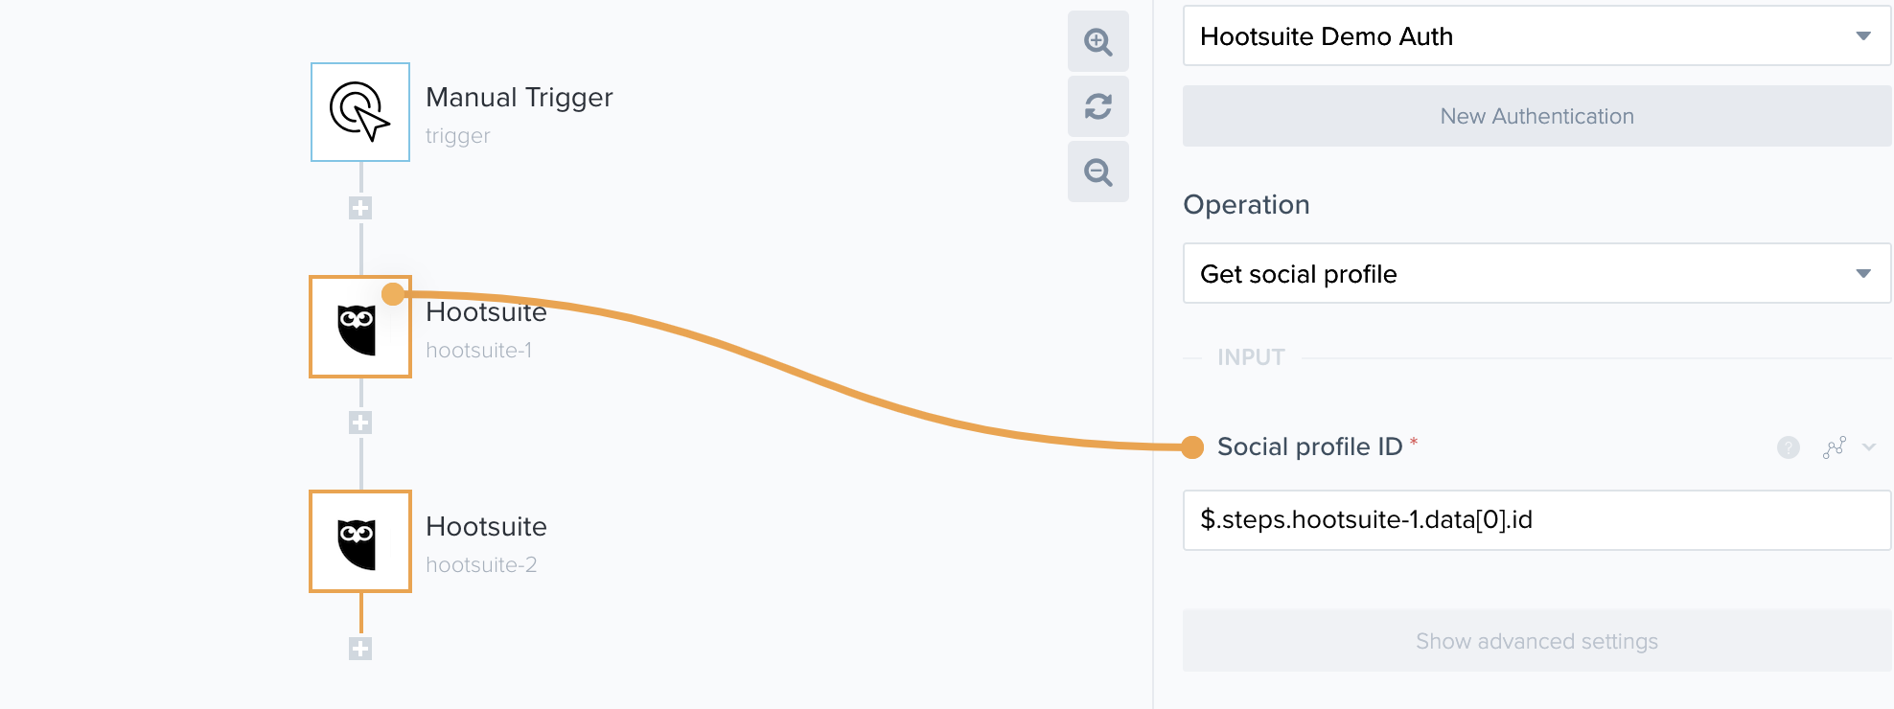Image resolution: width=1894 pixels, height=709 pixels.
Task: Click the property mapping icon beside Social profile ID
Action: pyautogui.click(x=1834, y=447)
